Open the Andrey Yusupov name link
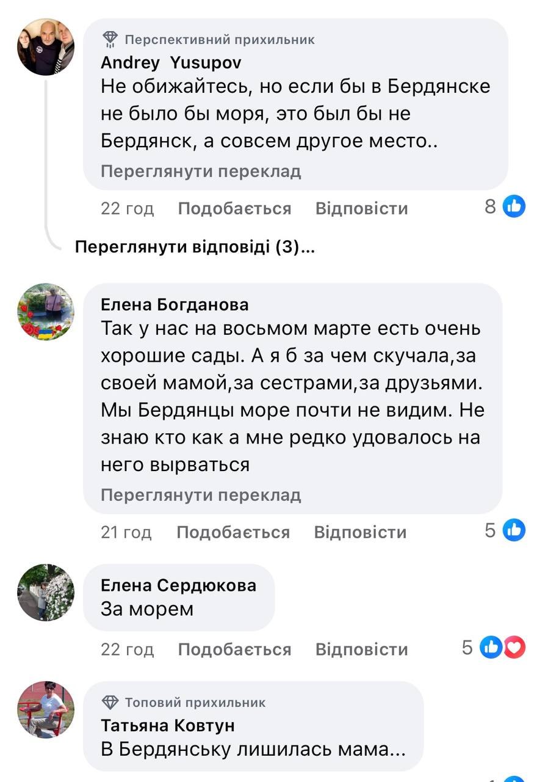537x782 pixels. point(171,62)
